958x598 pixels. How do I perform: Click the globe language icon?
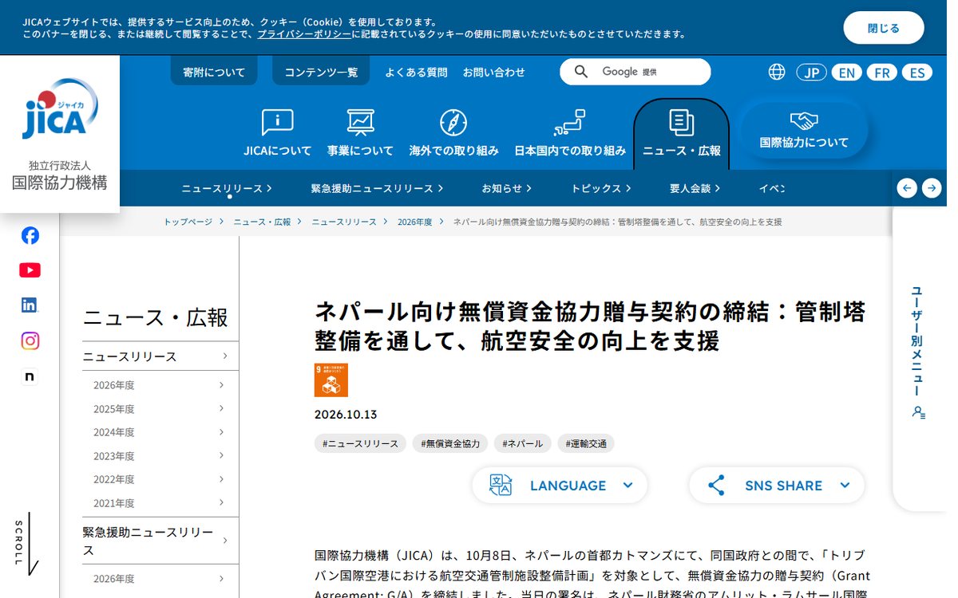(x=777, y=72)
